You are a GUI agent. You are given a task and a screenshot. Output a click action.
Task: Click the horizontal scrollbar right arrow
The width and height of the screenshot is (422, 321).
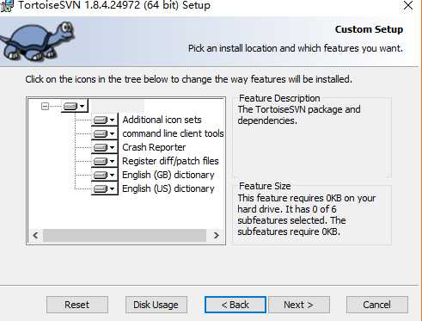pos(217,236)
